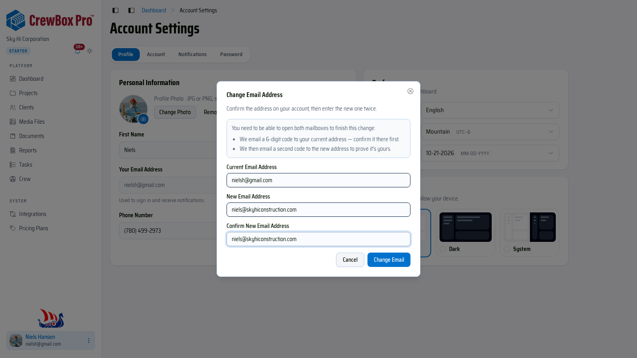Image resolution: width=637 pixels, height=358 pixels.
Task: Click the Crew icon in sidebar
Action: click(13, 179)
